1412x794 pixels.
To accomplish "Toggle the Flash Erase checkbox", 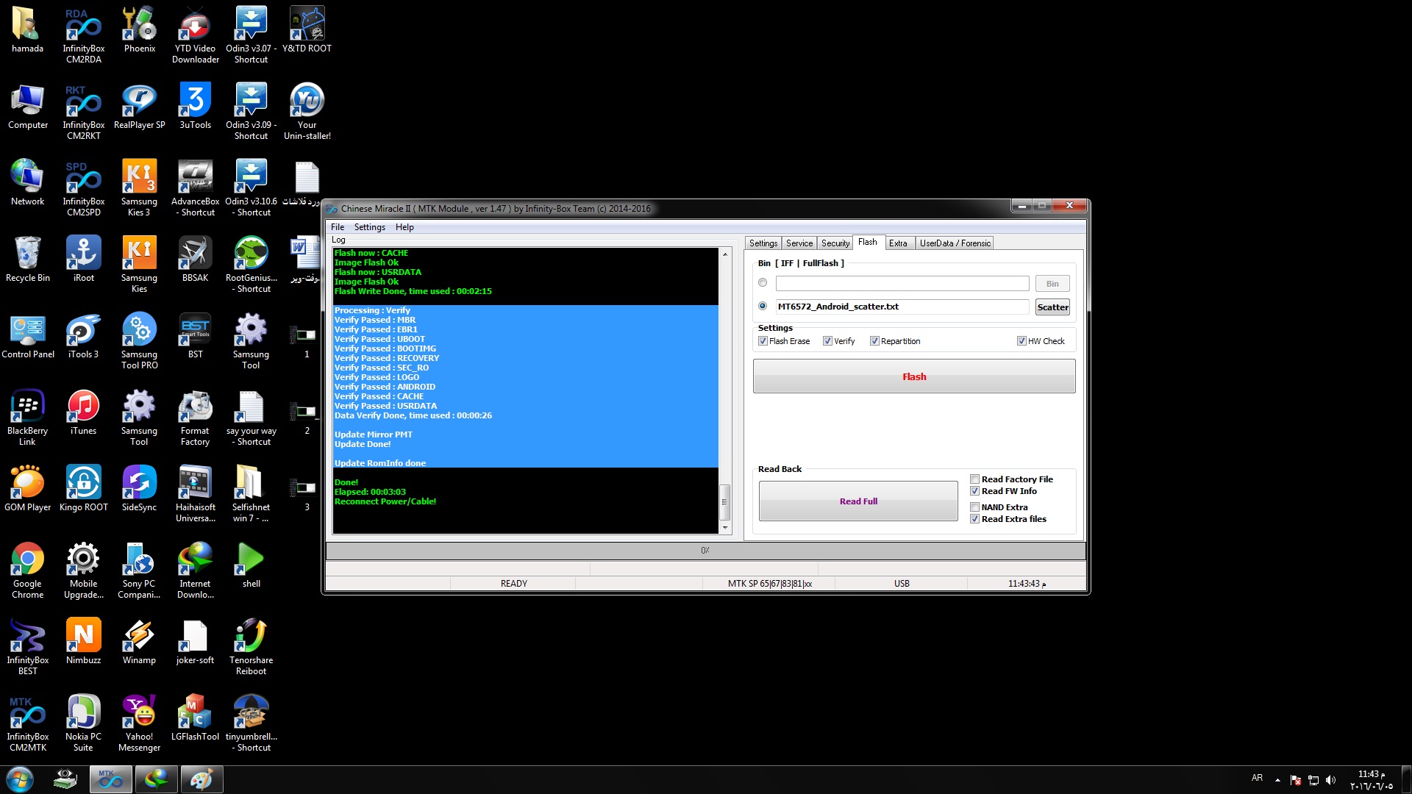I will click(x=763, y=341).
